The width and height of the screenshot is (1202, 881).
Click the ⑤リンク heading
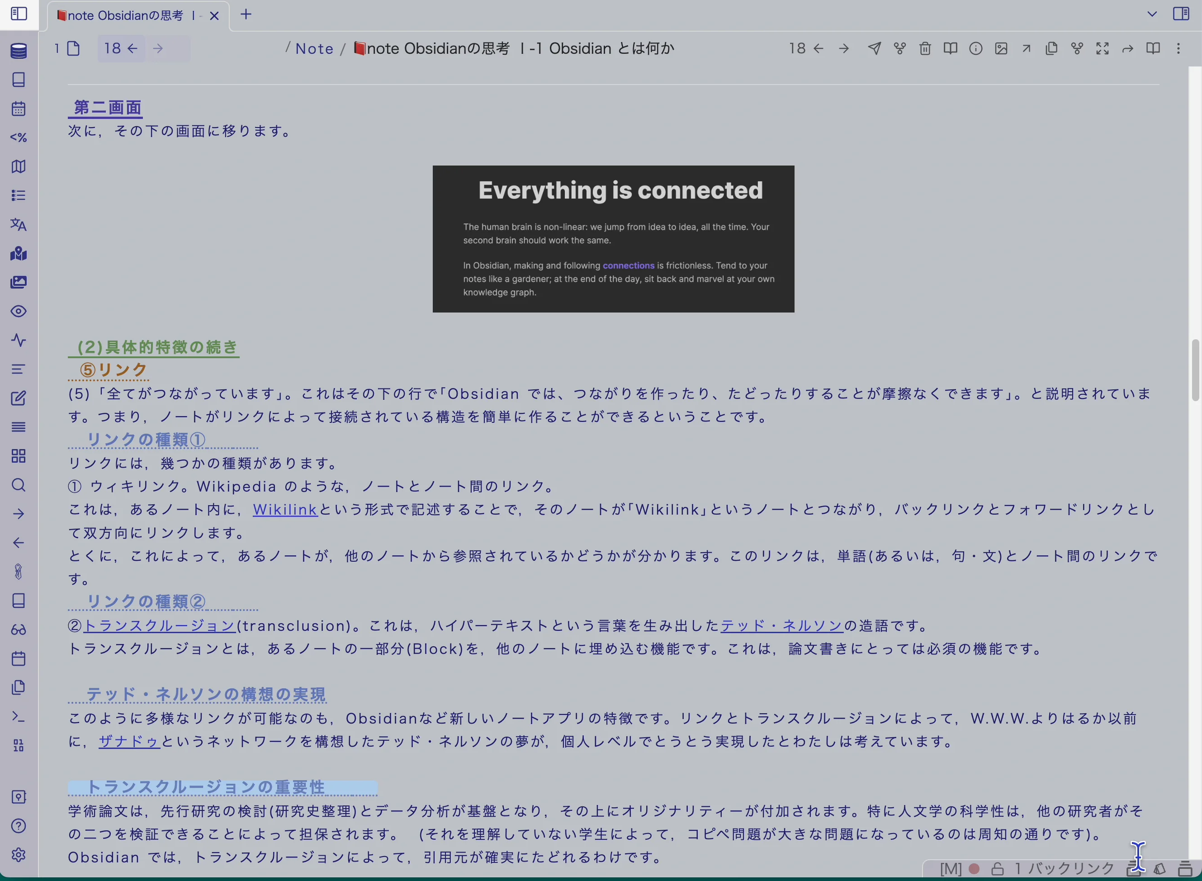(x=113, y=369)
